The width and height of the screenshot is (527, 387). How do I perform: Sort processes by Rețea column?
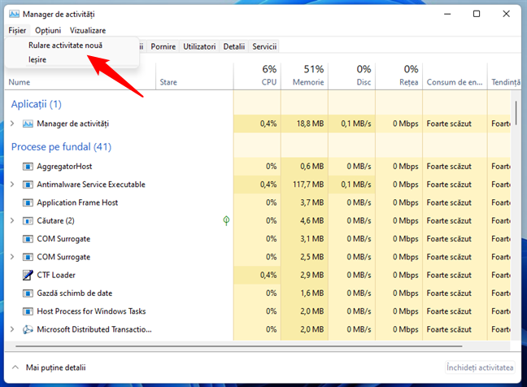399,76
